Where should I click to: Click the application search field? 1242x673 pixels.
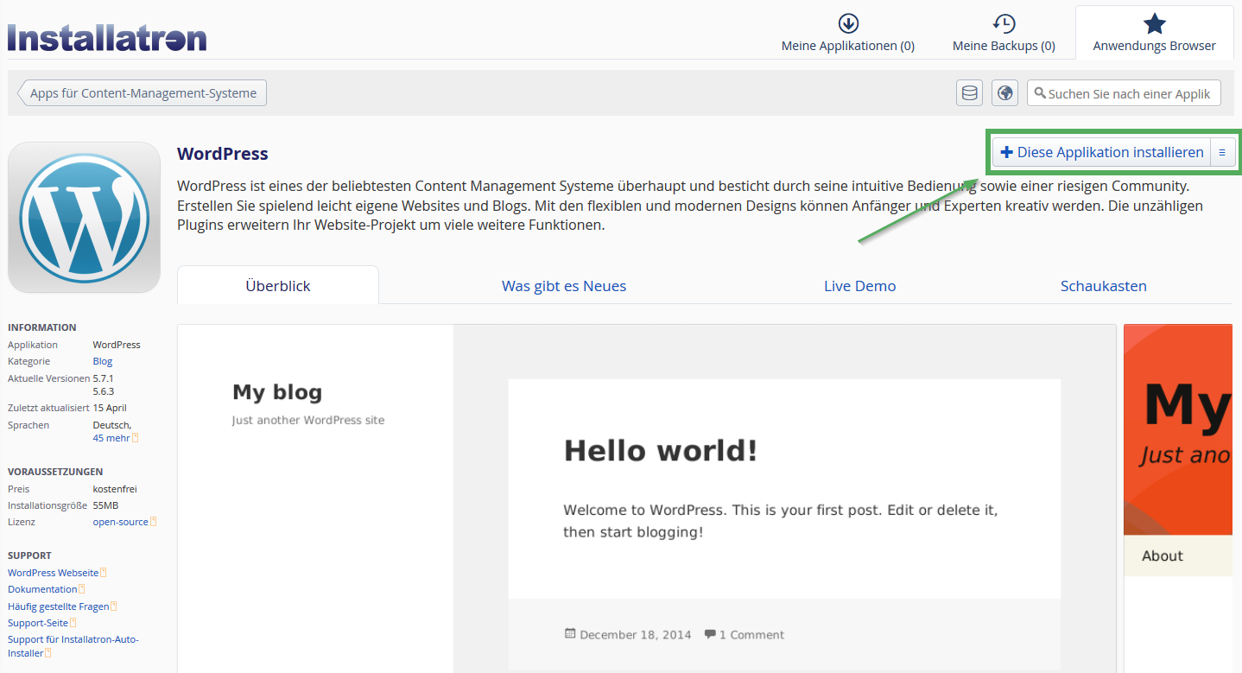(x=1124, y=93)
